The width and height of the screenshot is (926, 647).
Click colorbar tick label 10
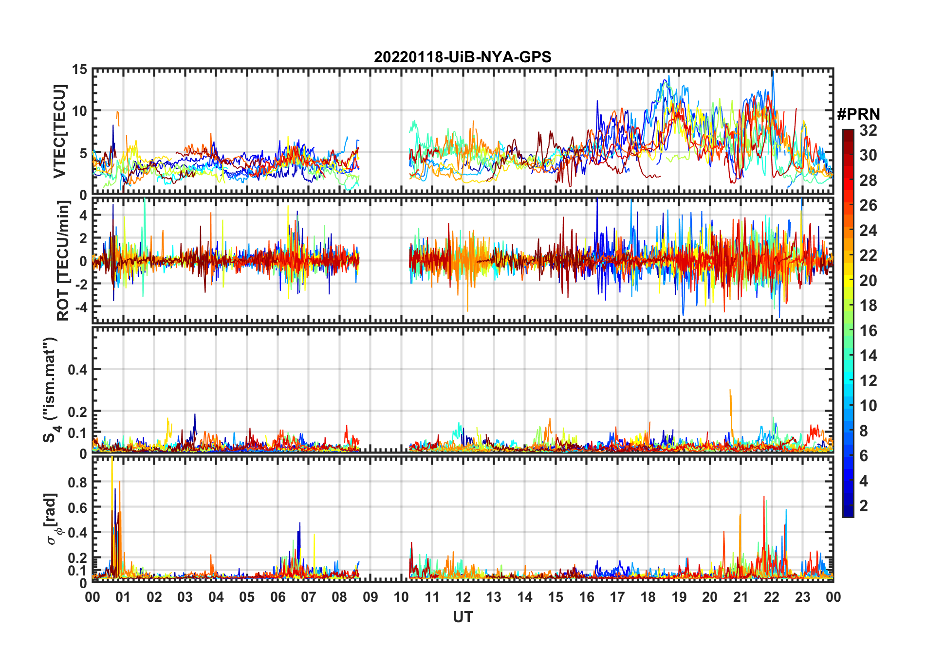click(x=868, y=406)
